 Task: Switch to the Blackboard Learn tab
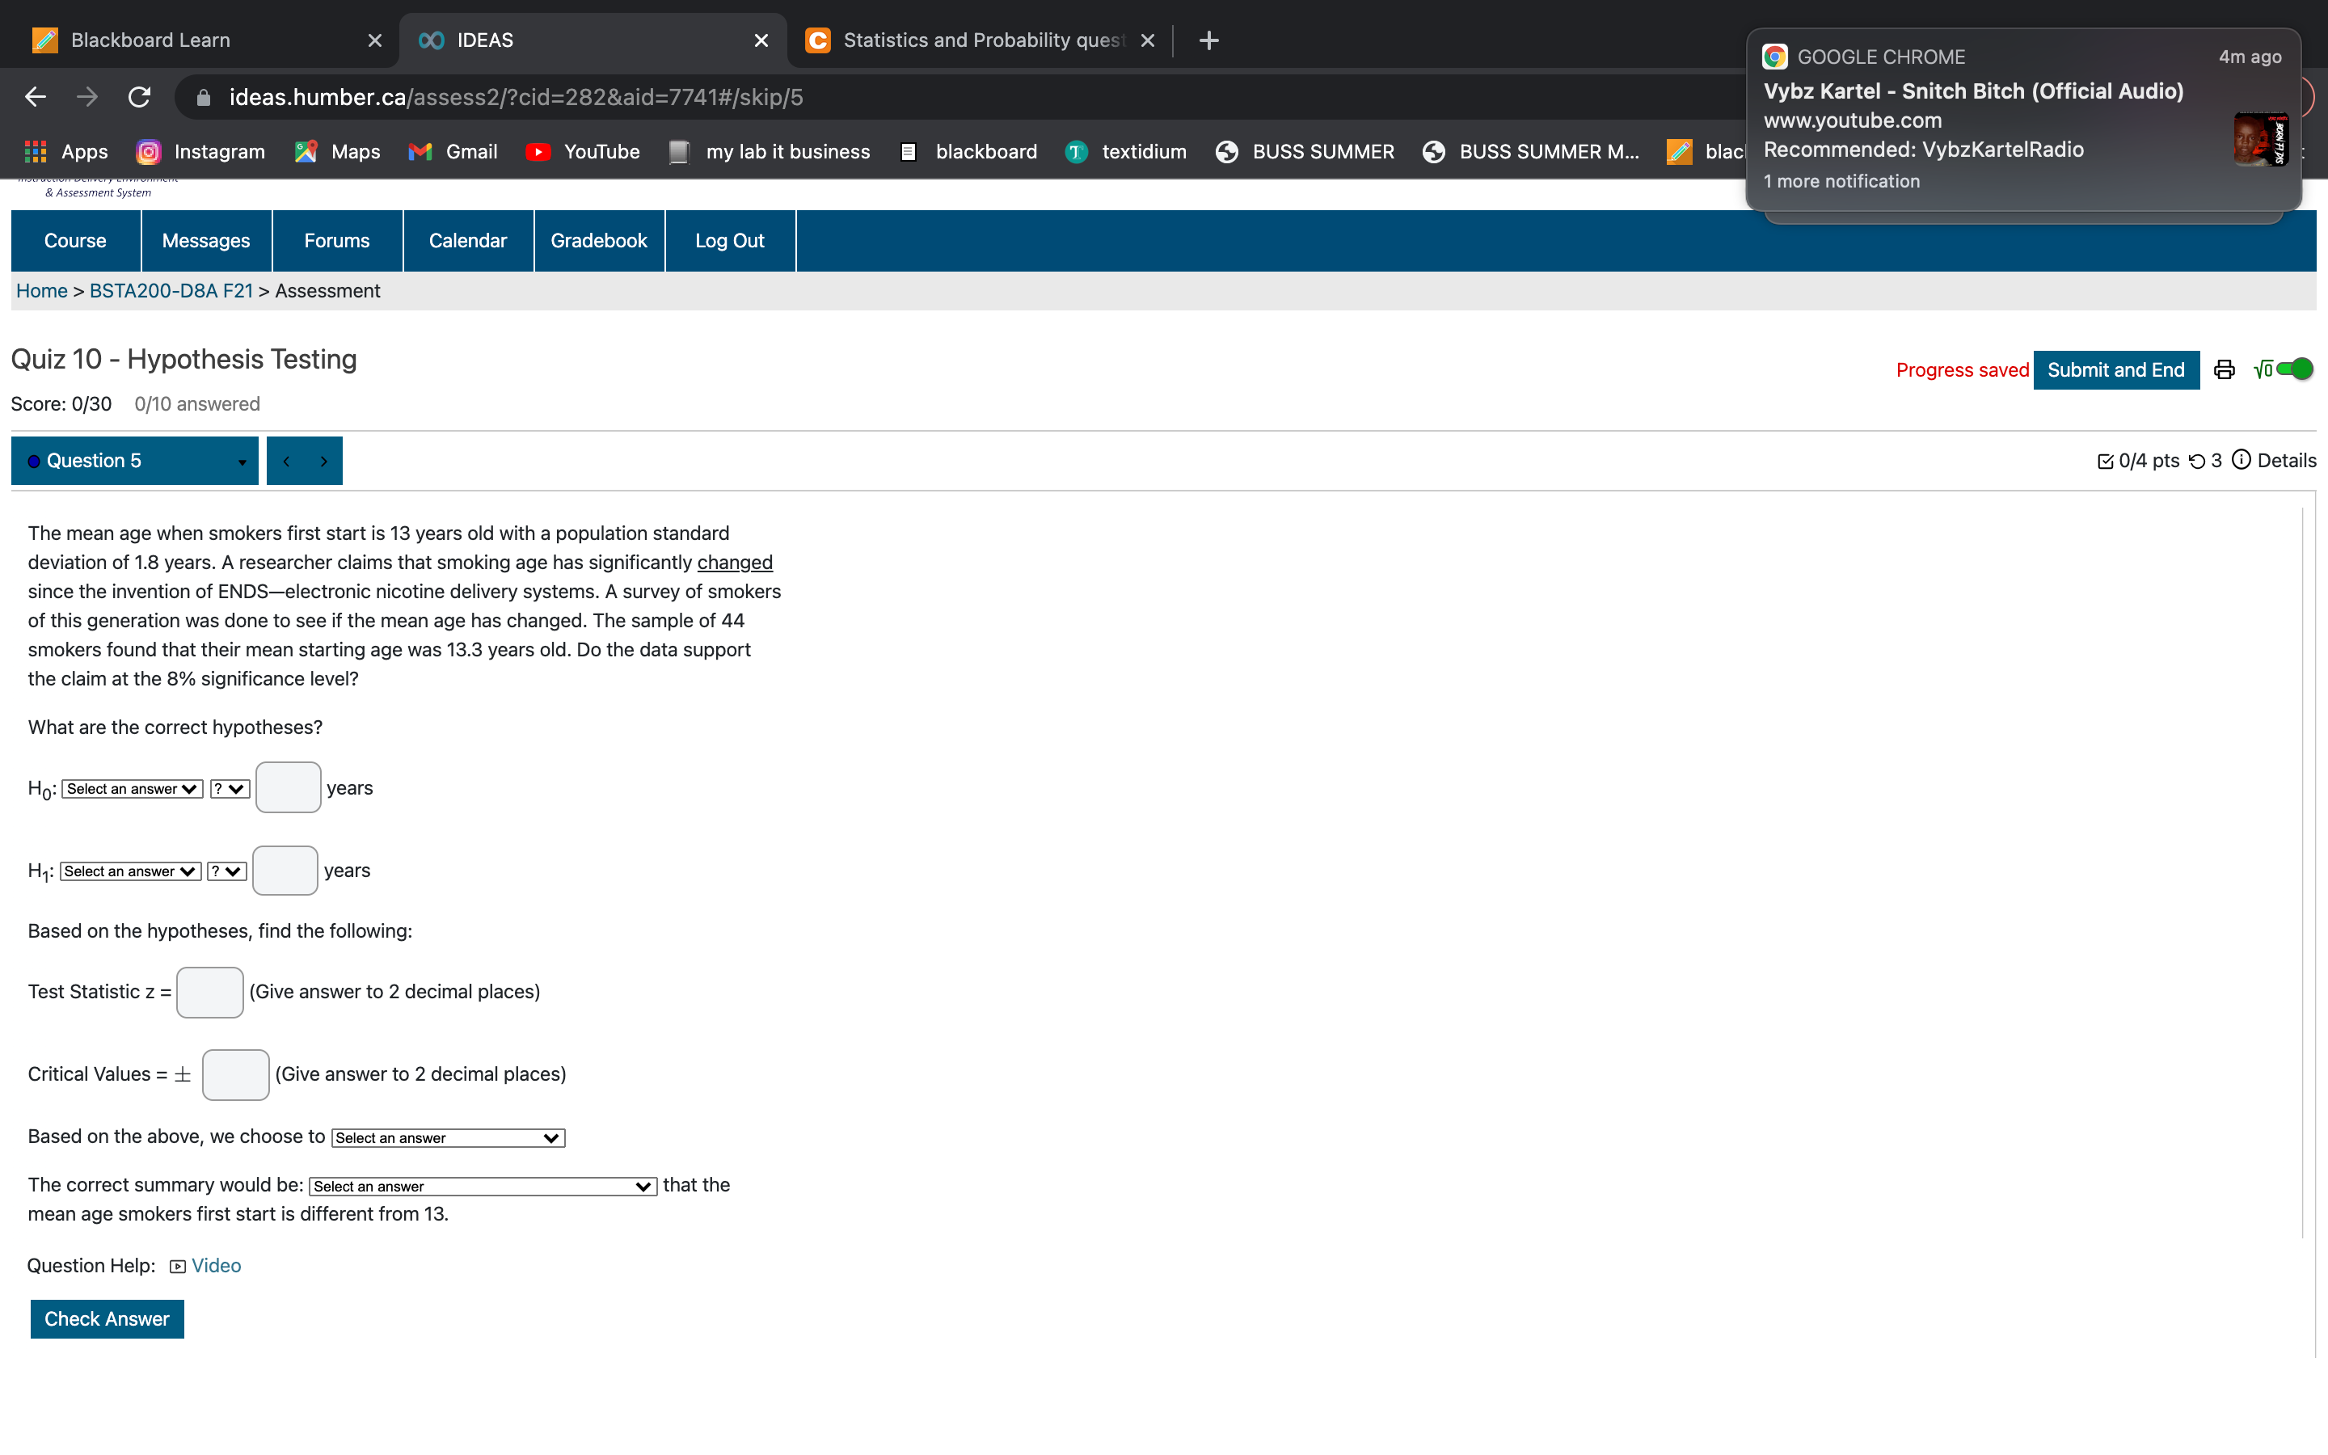pos(151,40)
